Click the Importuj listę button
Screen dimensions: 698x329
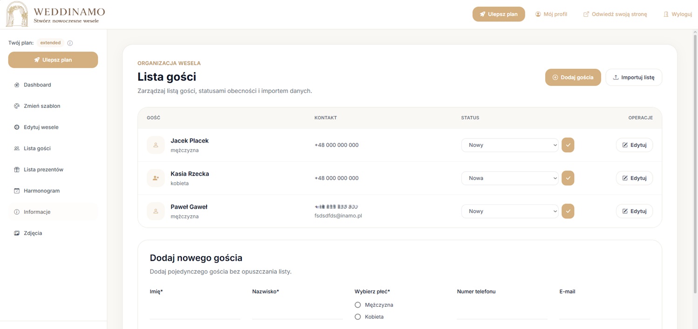tap(634, 77)
